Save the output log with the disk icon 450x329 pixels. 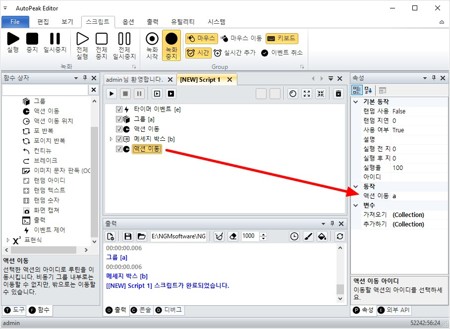(128, 236)
